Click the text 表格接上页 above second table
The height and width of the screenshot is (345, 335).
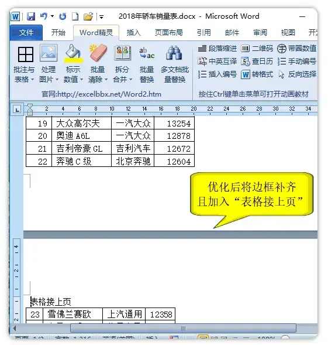51,302
